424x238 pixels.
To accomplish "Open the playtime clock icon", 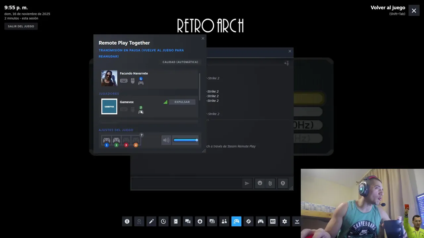I will (x=163, y=221).
